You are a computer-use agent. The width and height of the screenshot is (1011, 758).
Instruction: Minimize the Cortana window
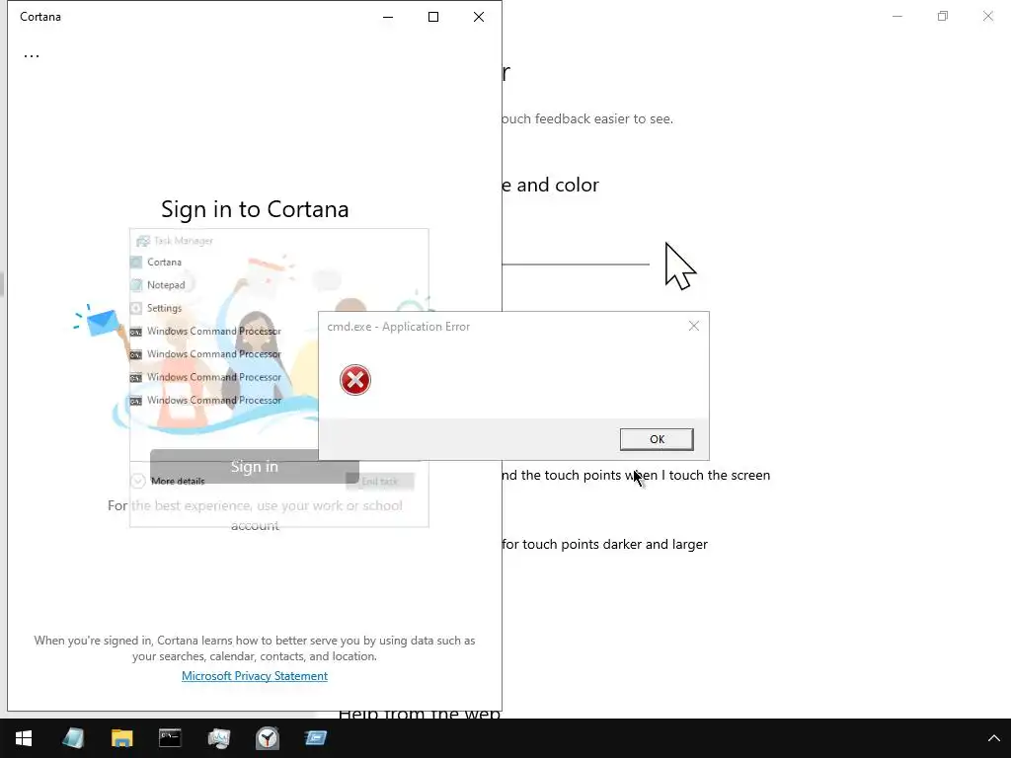(388, 17)
